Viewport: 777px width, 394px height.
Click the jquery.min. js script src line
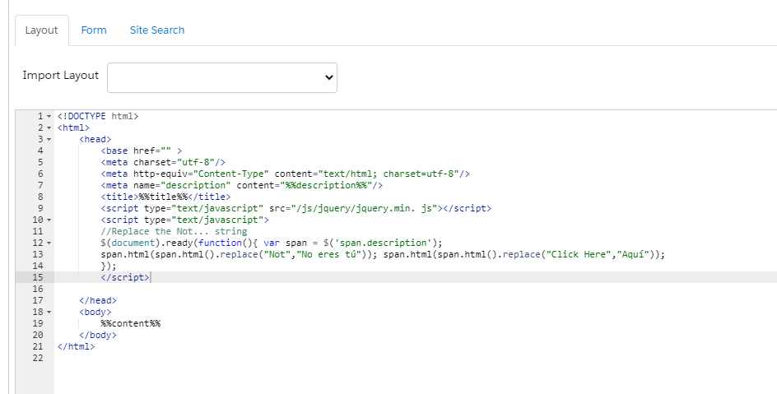pos(295,208)
